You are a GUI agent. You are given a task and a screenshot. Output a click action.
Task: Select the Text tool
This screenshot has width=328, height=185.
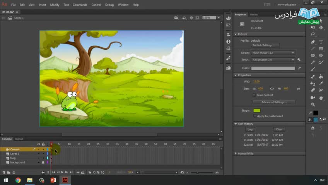pos(321,42)
